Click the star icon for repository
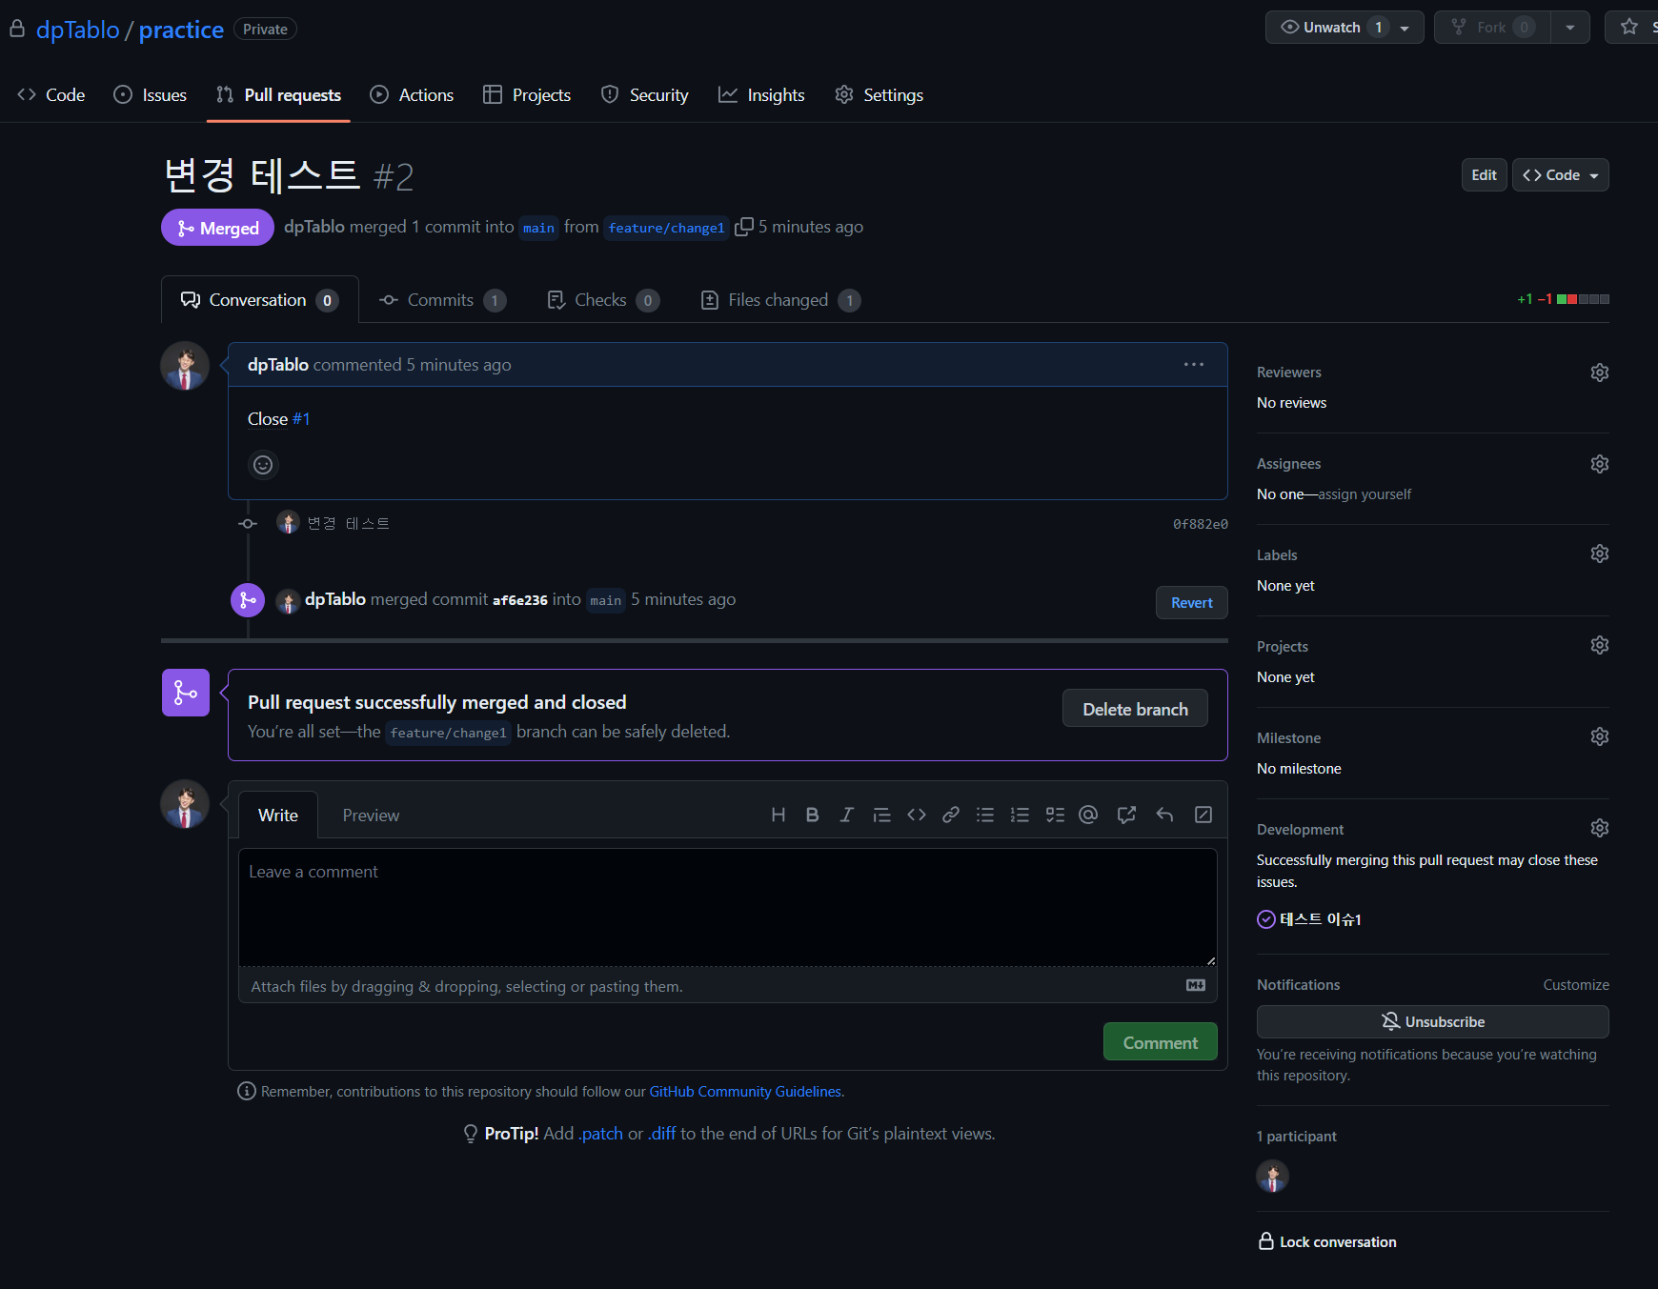This screenshot has height=1289, width=1658. [x=1629, y=27]
